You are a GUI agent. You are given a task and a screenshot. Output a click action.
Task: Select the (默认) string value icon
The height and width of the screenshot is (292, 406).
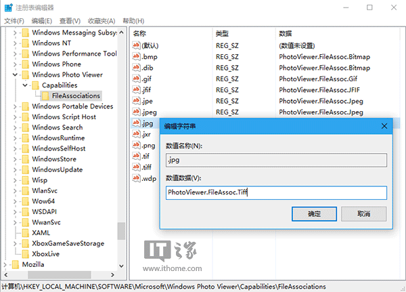click(136, 45)
